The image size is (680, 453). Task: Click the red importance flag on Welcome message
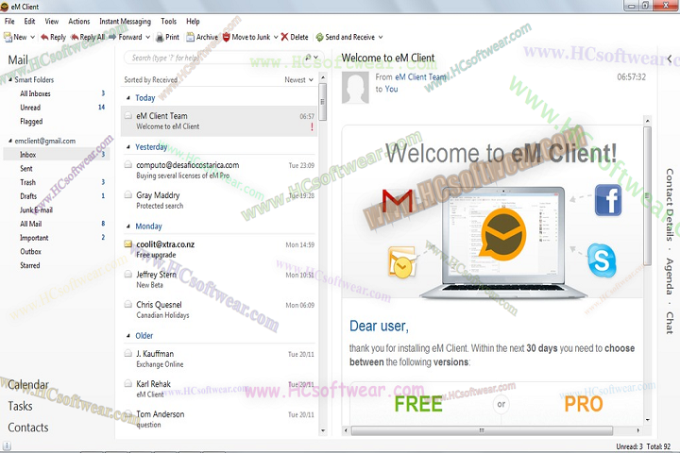pyautogui.click(x=312, y=126)
